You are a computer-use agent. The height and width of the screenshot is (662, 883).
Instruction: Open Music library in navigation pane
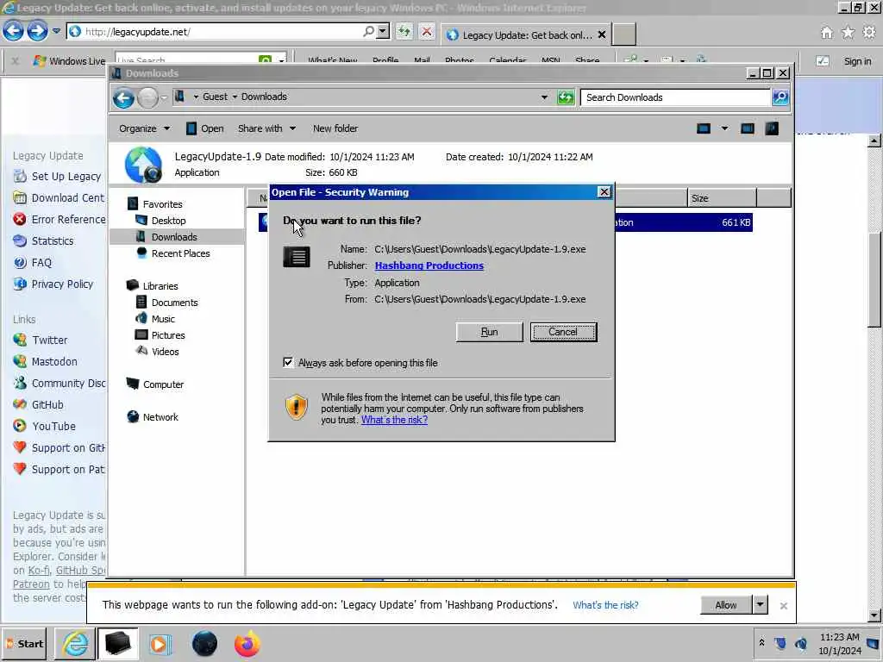(x=163, y=319)
